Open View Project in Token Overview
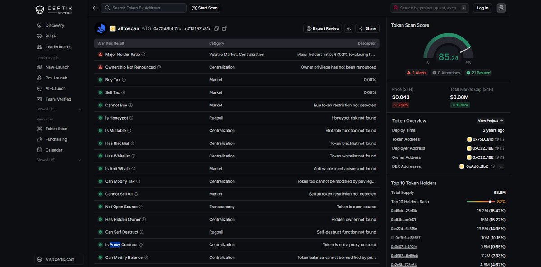541x267 pixels. pyautogui.click(x=491, y=120)
